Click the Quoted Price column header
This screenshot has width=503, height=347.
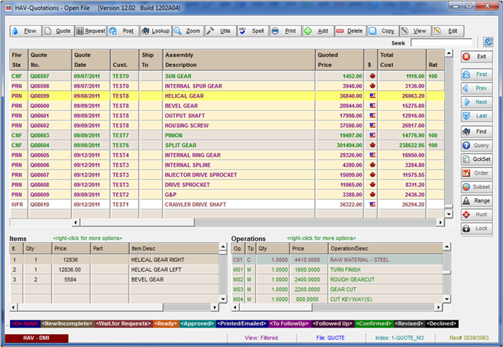click(339, 60)
